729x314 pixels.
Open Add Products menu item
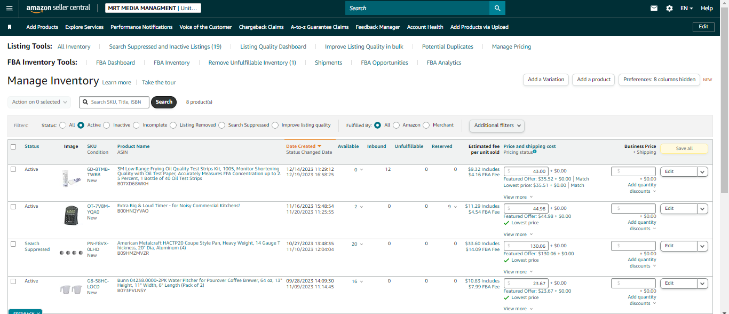[x=42, y=27]
